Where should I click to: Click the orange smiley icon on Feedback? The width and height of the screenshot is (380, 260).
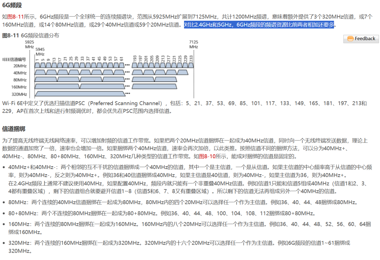pyautogui.click(x=350, y=39)
